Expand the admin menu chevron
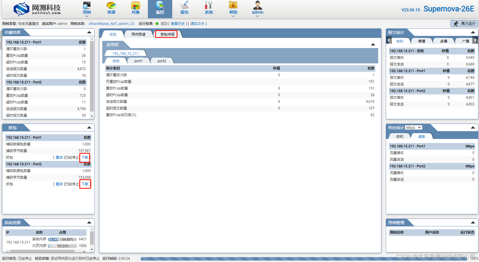 (x=257, y=16)
